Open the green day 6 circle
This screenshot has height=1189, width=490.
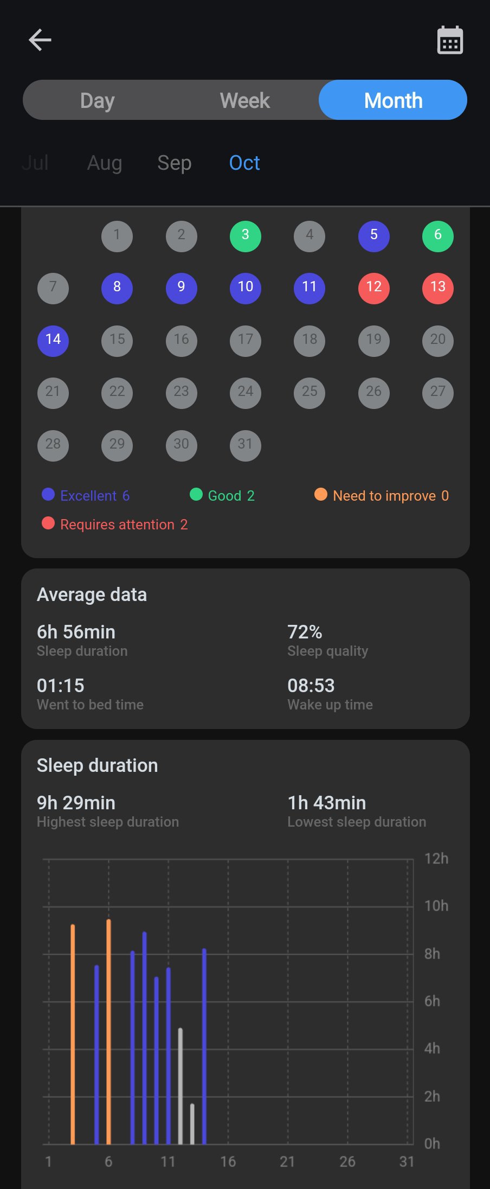point(438,236)
